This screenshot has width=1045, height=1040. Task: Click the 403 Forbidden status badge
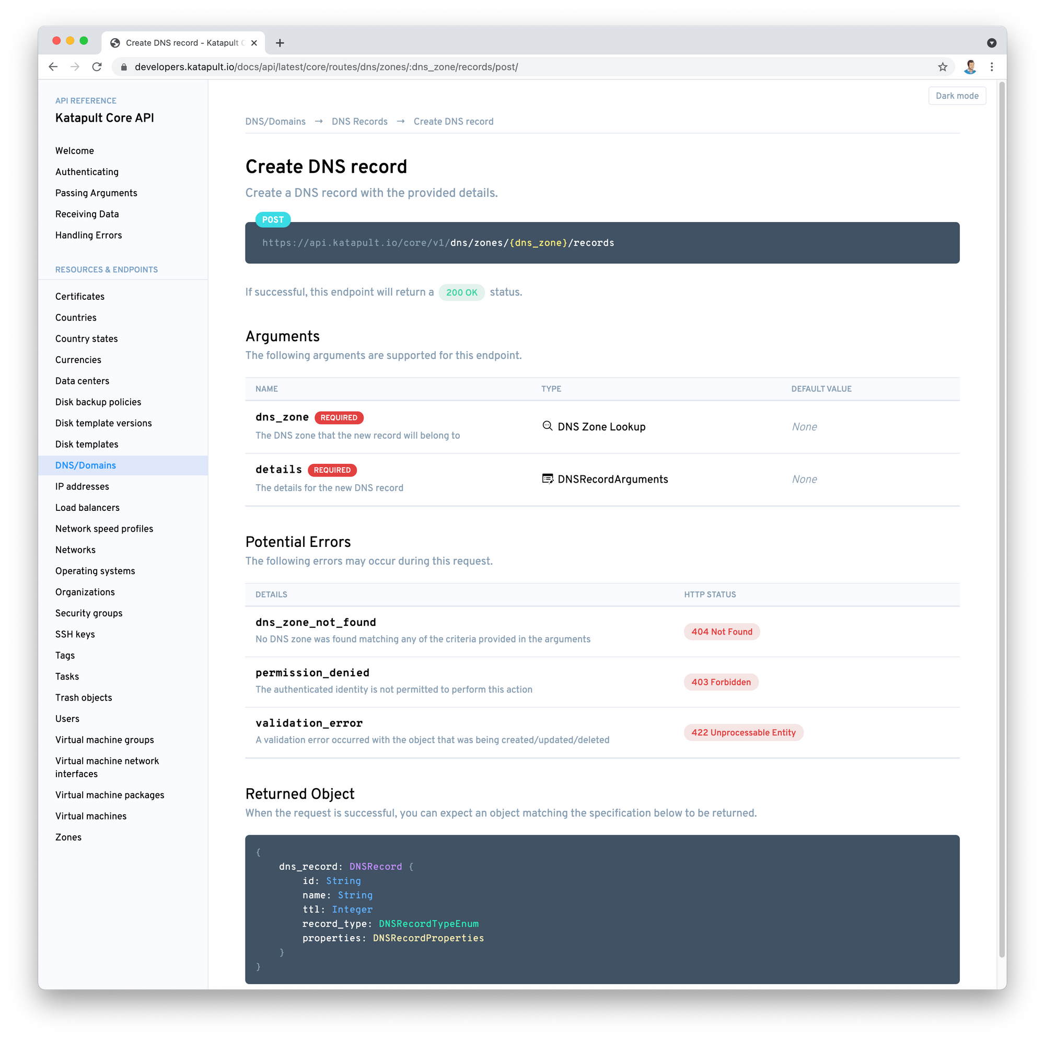[x=721, y=682]
